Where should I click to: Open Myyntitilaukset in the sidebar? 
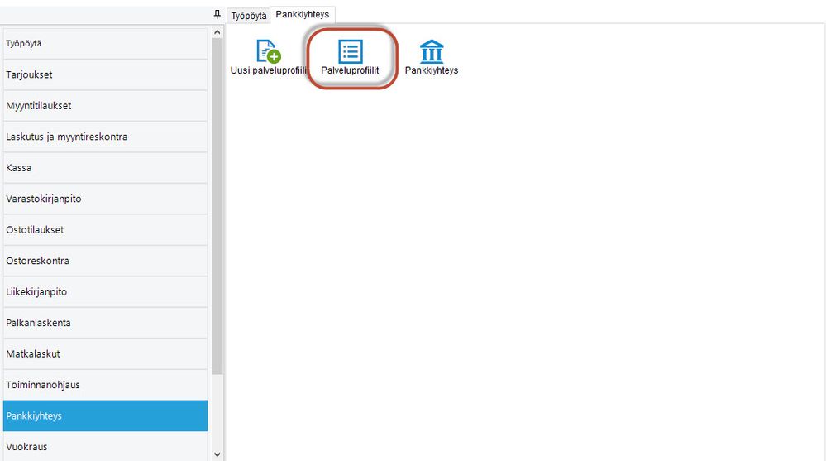pyautogui.click(x=105, y=105)
